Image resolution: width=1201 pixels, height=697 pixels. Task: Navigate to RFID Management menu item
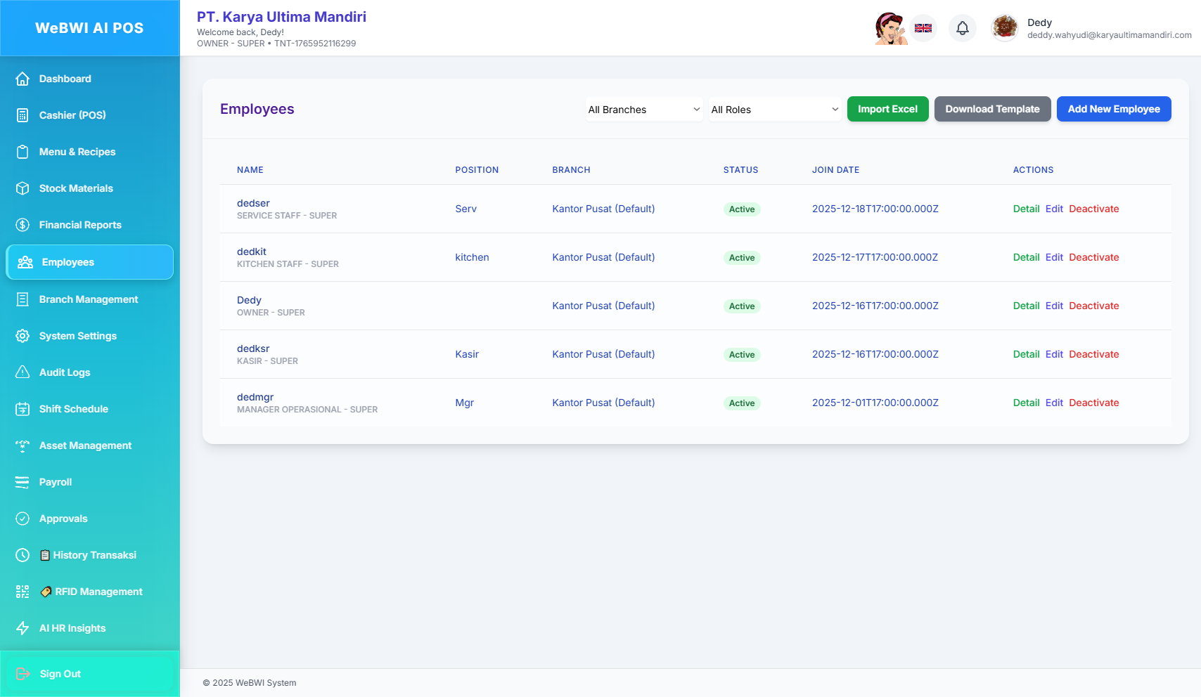[98, 592]
